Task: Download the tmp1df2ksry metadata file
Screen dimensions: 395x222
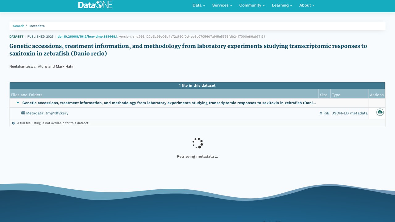Action: click(380, 112)
